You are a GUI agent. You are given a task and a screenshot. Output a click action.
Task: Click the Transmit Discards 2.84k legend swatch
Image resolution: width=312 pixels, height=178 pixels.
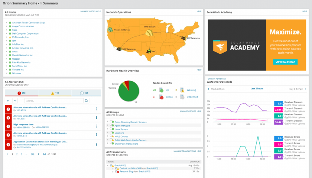278,110
